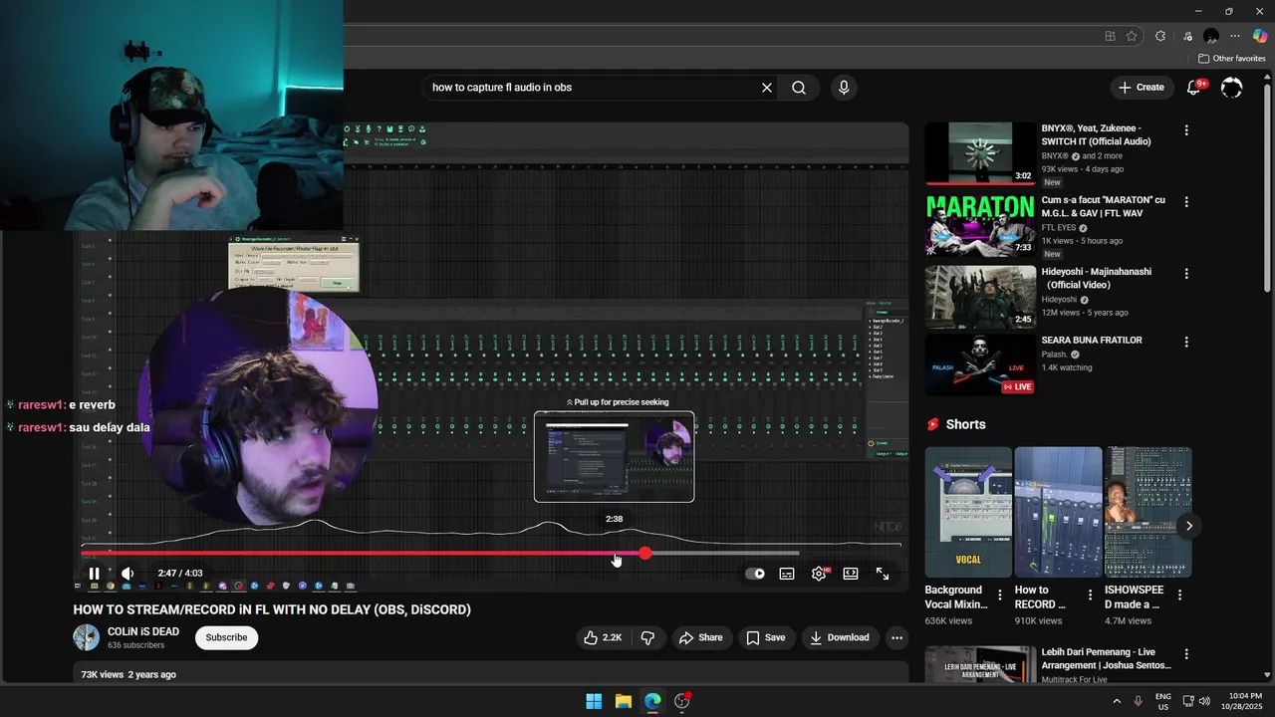Start voice search with the microphone

844,88
